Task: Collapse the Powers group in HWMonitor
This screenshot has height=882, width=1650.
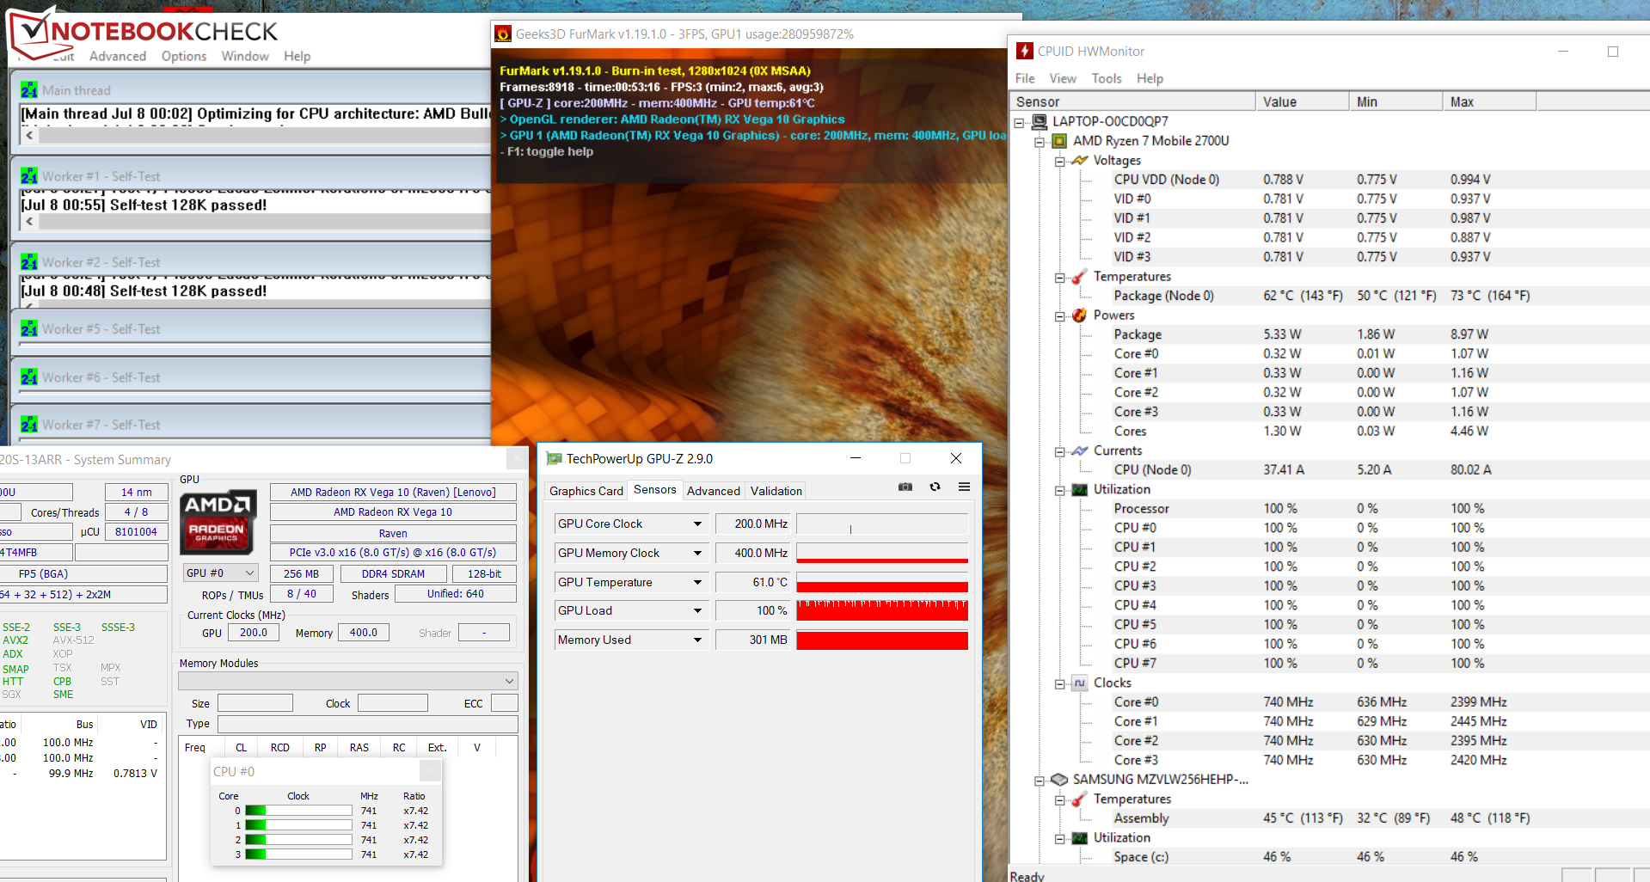Action: pos(1060,316)
